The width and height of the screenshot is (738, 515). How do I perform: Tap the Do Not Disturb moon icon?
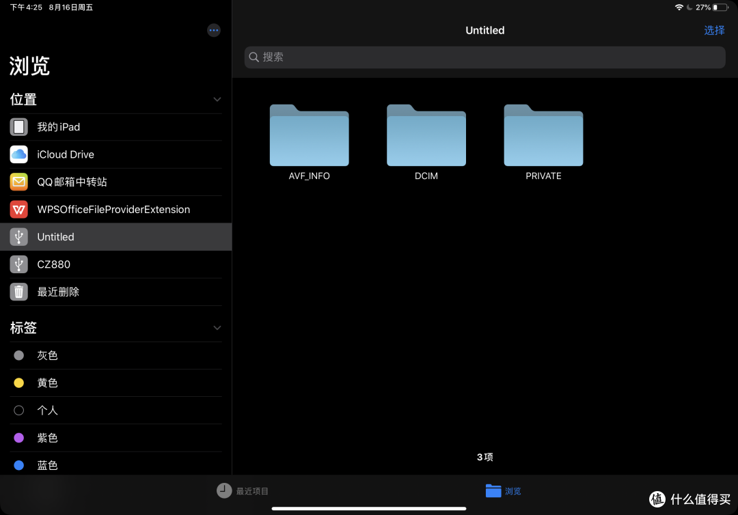pyautogui.click(x=689, y=8)
